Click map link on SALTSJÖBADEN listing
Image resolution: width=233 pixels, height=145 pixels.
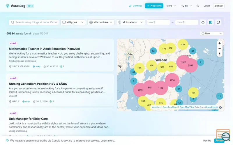(x=37, y=66)
